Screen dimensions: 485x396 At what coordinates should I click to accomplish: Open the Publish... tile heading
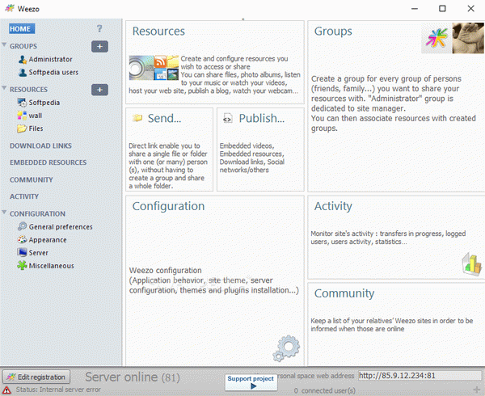point(262,119)
